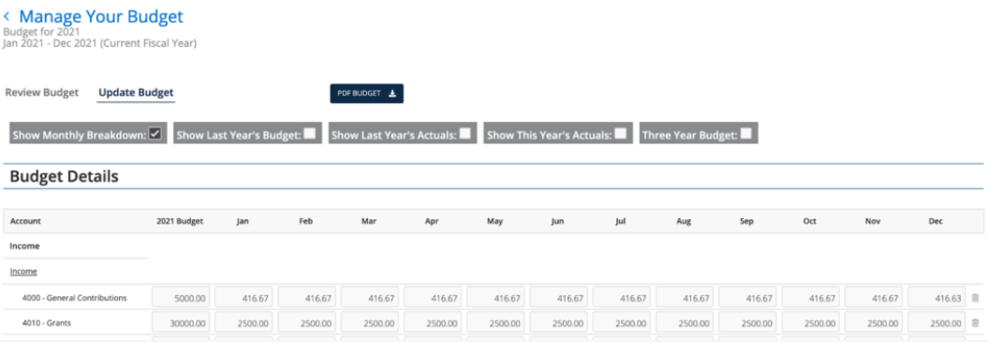Edit 2021 Budget field for General Contributions

(x=181, y=298)
